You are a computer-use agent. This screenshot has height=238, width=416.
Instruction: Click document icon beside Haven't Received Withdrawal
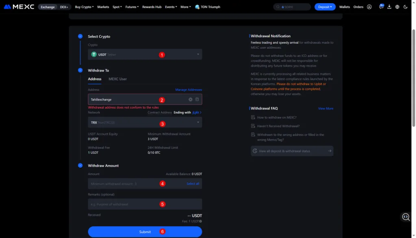[253, 126]
